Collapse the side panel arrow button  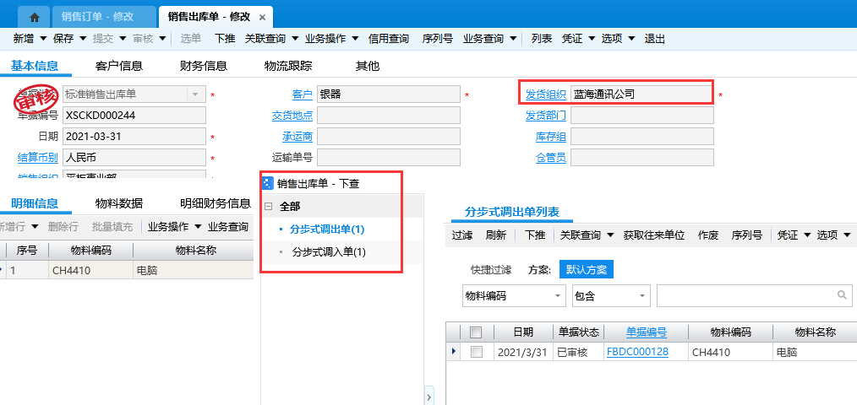[x=429, y=397]
